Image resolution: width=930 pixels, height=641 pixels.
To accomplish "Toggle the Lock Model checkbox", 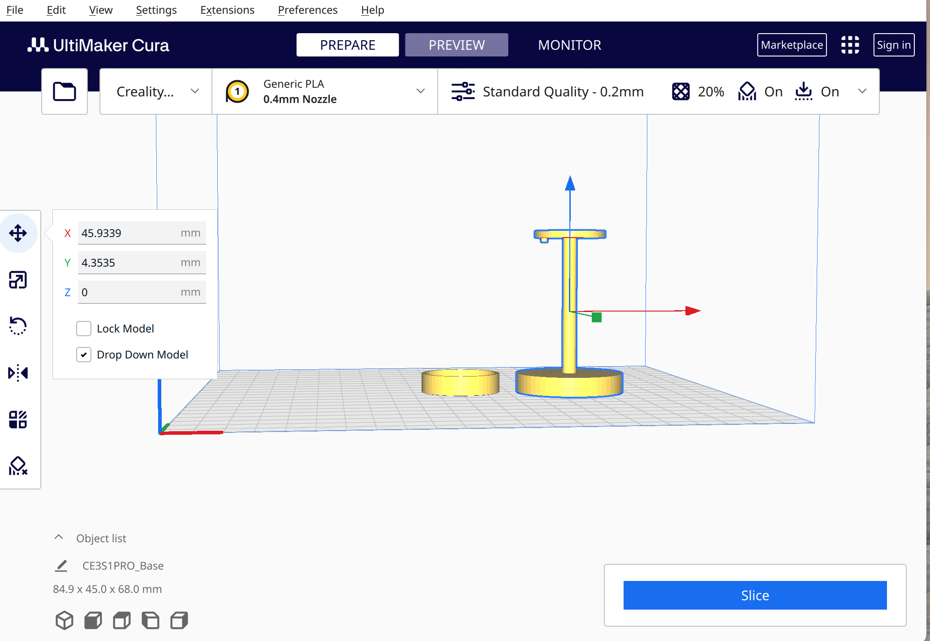I will point(84,328).
